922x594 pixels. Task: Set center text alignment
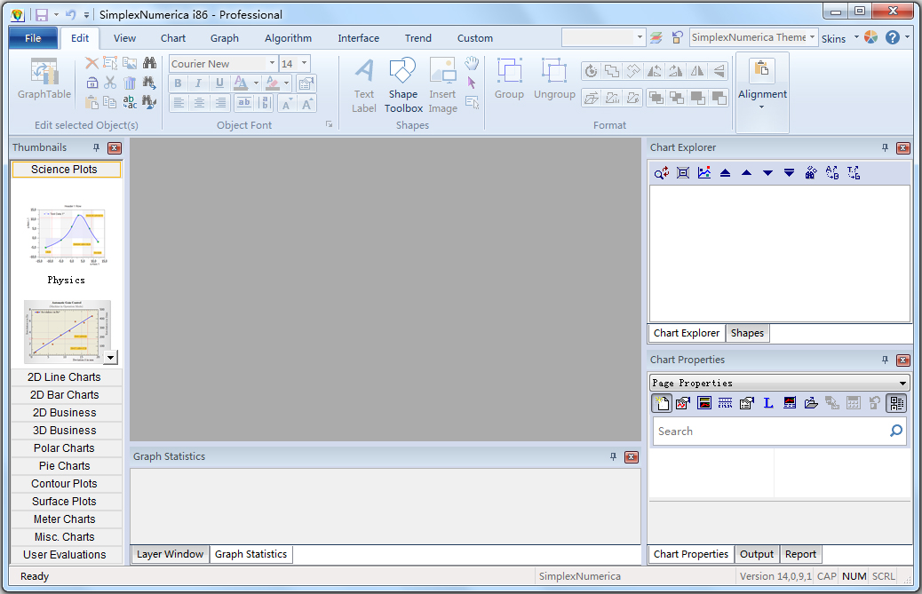pyautogui.click(x=199, y=103)
